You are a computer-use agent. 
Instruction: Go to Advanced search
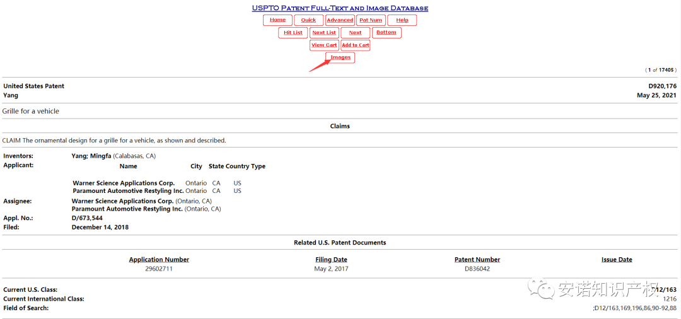click(x=340, y=20)
